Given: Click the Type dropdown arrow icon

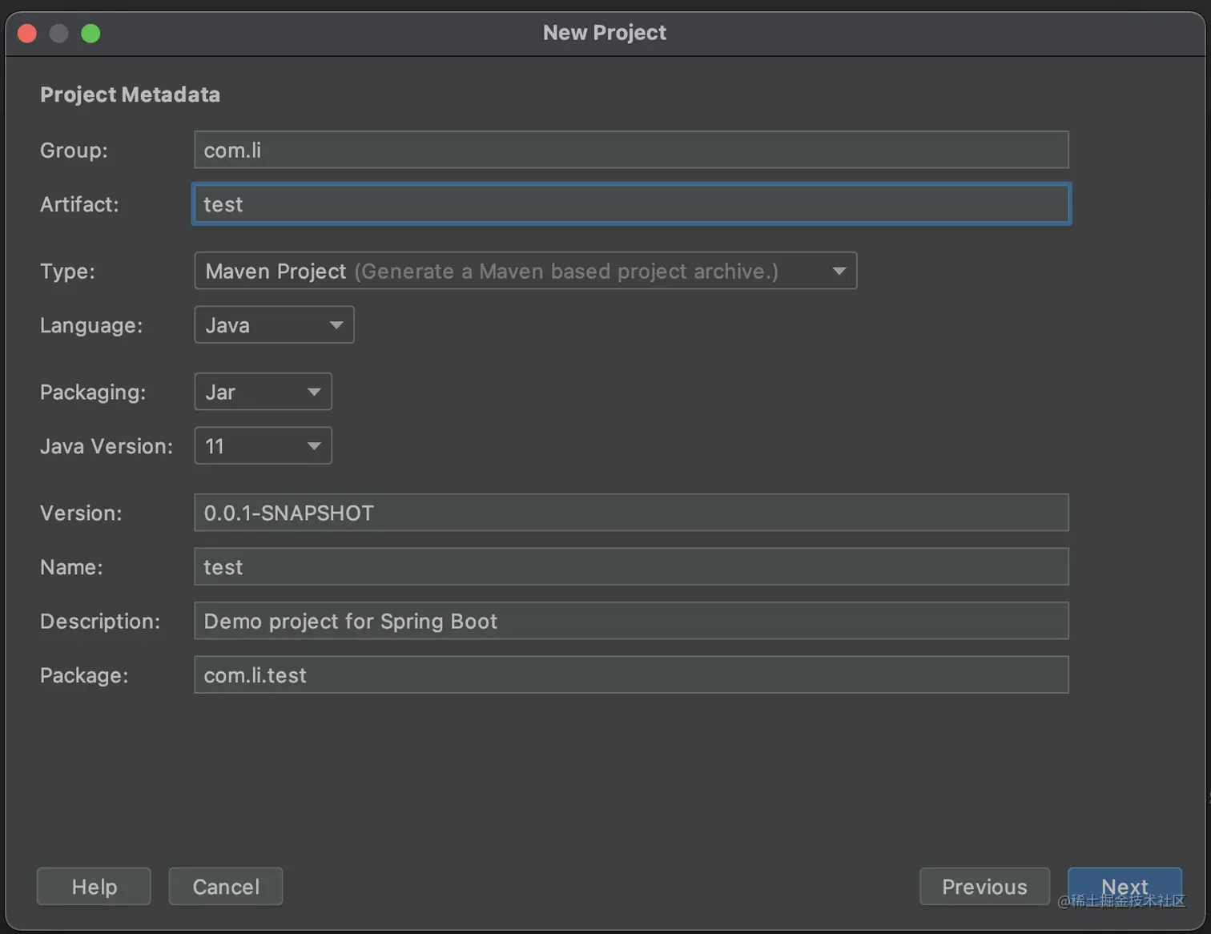Looking at the screenshot, I should point(839,271).
